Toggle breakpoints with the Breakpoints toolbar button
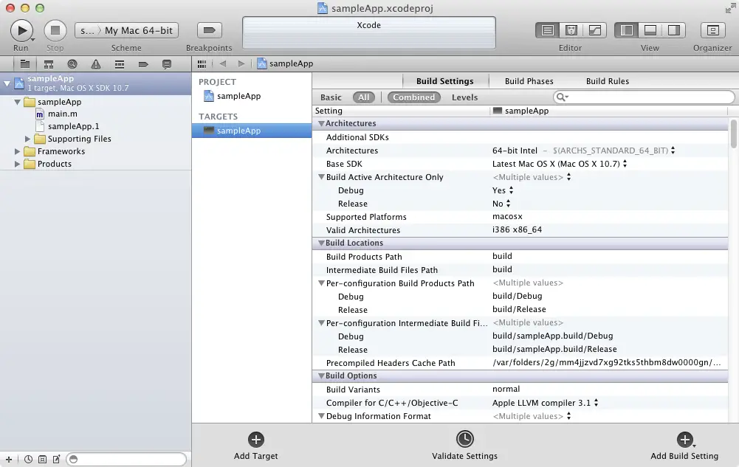 [x=209, y=30]
